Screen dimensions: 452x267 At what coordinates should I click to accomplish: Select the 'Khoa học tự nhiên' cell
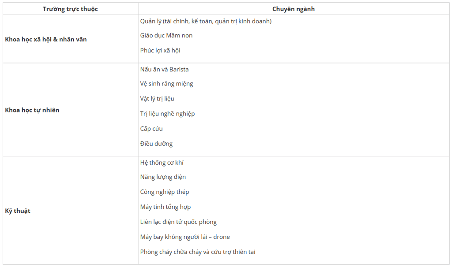point(32,110)
